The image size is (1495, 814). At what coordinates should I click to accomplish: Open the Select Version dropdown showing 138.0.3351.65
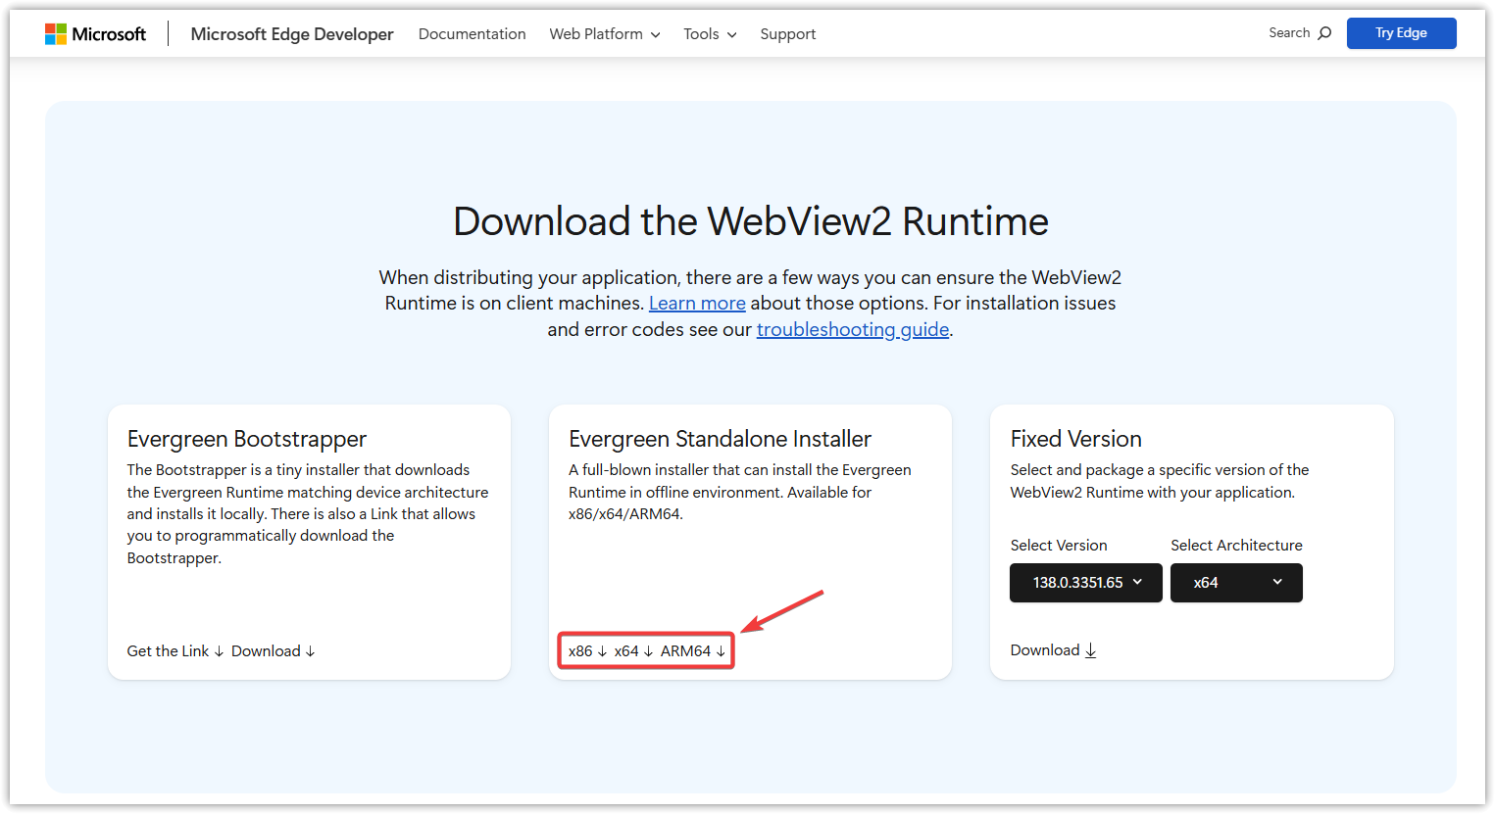[x=1085, y=582]
